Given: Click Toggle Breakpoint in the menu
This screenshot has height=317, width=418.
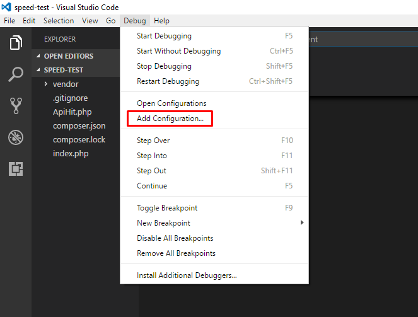Looking at the screenshot, I should tap(166, 208).
